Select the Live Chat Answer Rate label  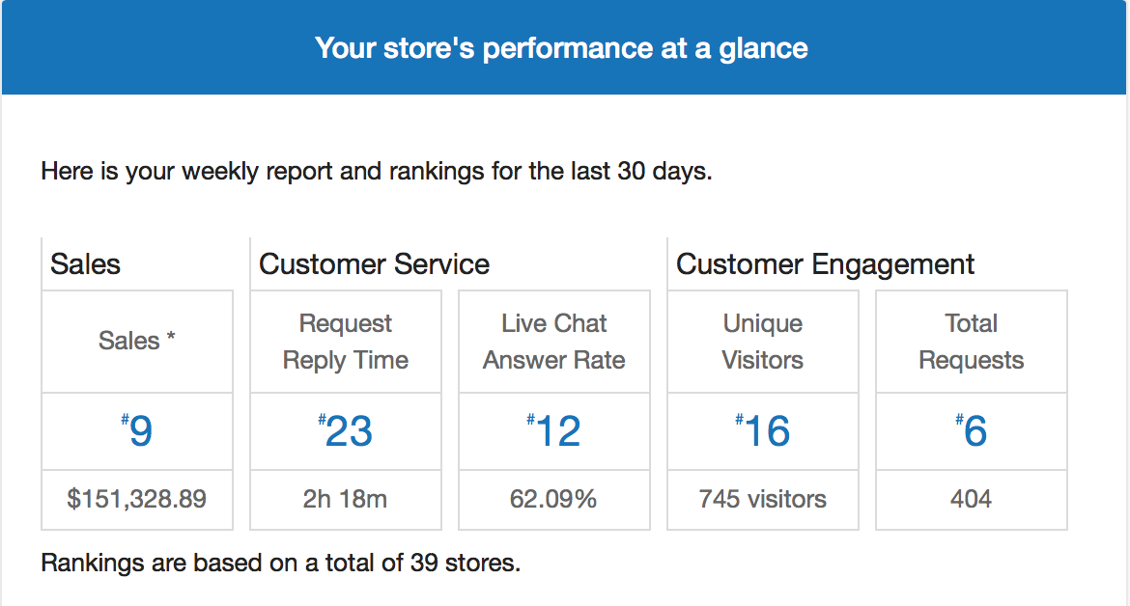click(554, 342)
